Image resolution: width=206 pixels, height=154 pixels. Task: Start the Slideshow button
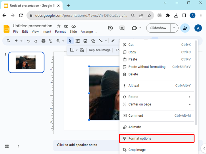158,28
